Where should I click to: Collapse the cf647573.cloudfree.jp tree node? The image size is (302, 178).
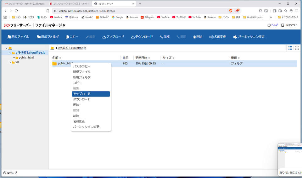10,53
